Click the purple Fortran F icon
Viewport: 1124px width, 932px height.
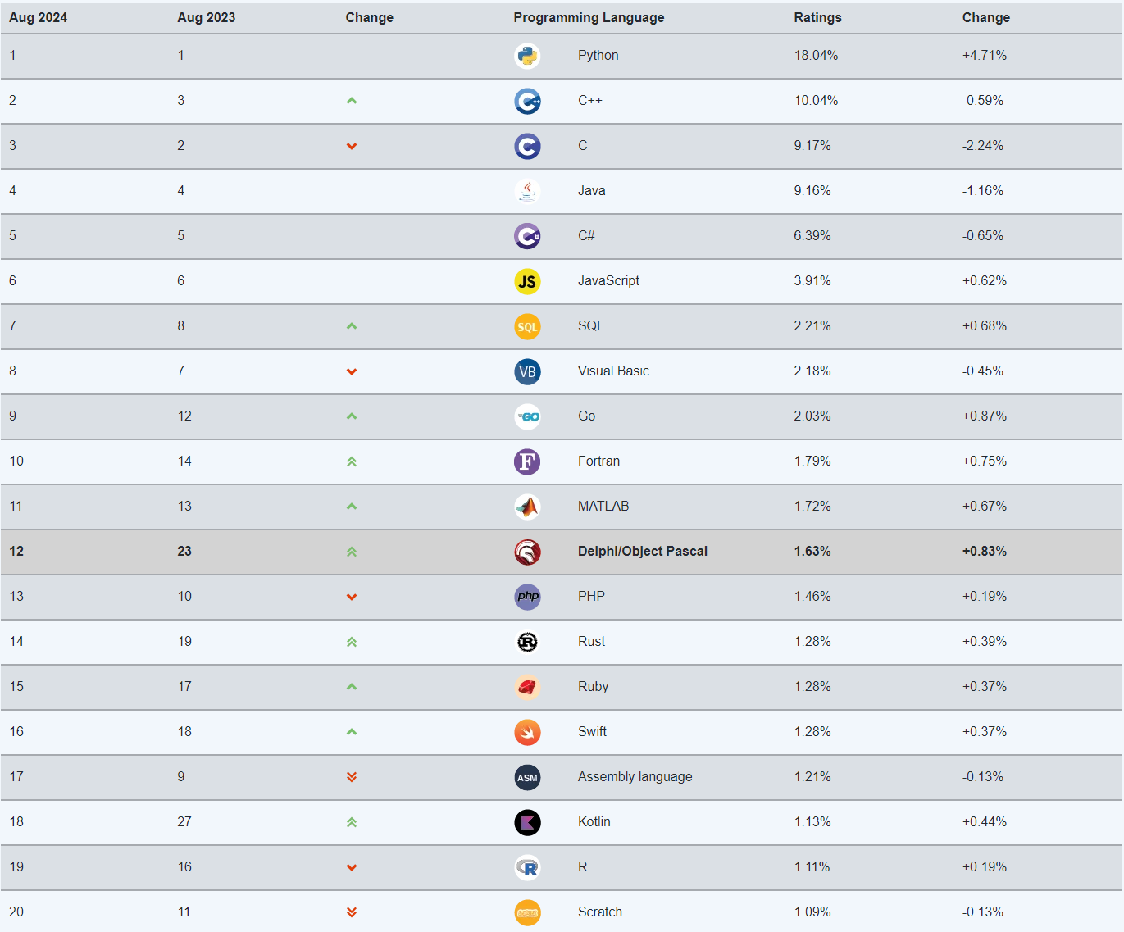[527, 461]
